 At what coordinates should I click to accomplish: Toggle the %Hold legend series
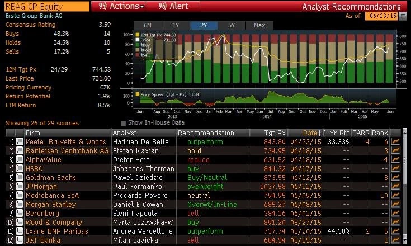(x=138, y=50)
